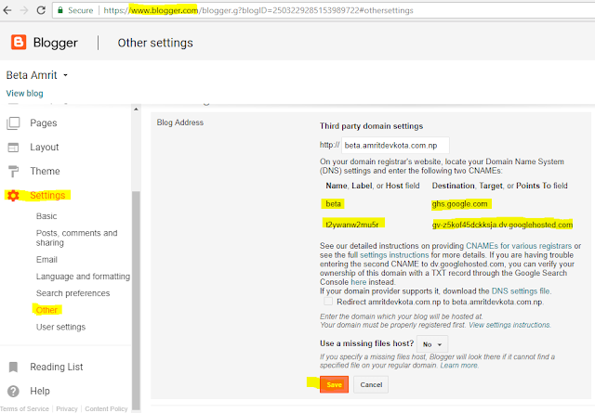This screenshot has width=595, height=413.
Task: Open Language and formatting settings
Action: [83, 277]
